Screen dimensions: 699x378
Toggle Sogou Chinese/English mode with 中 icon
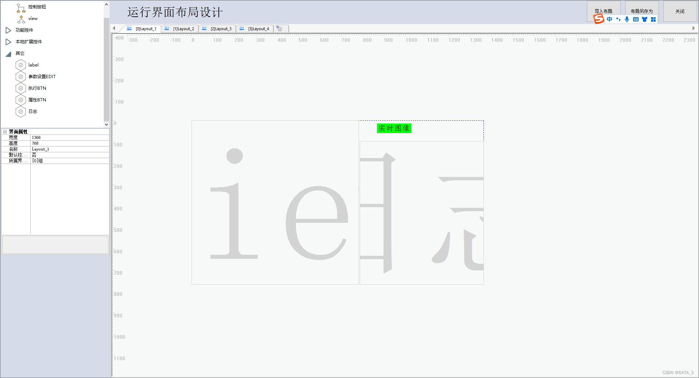point(610,19)
